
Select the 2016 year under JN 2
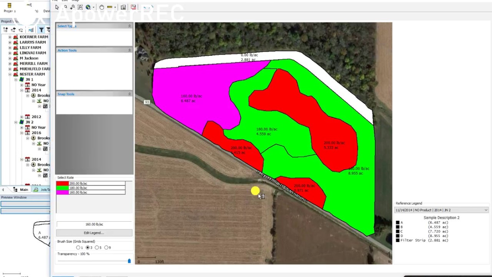tap(36, 133)
